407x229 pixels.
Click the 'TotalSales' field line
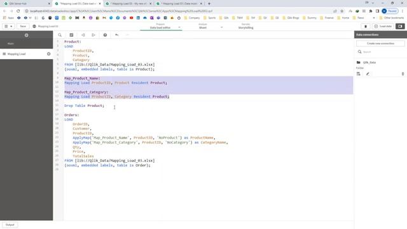(x=83, y=156)
